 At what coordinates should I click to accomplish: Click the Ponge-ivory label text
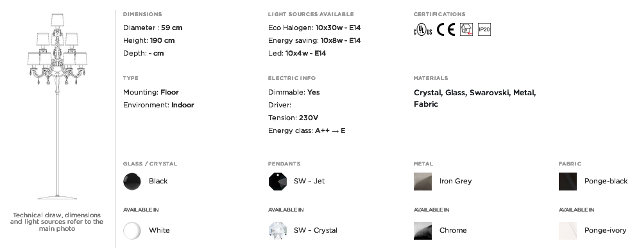tap(605, 231)
